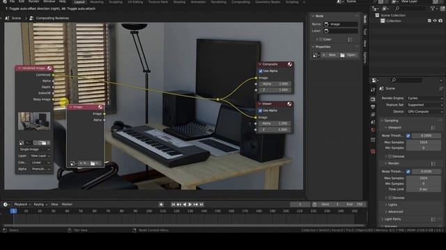This screenshot has height=250, width=446.
Task: Open the timeline Keying menu
Action: [40, 204]
